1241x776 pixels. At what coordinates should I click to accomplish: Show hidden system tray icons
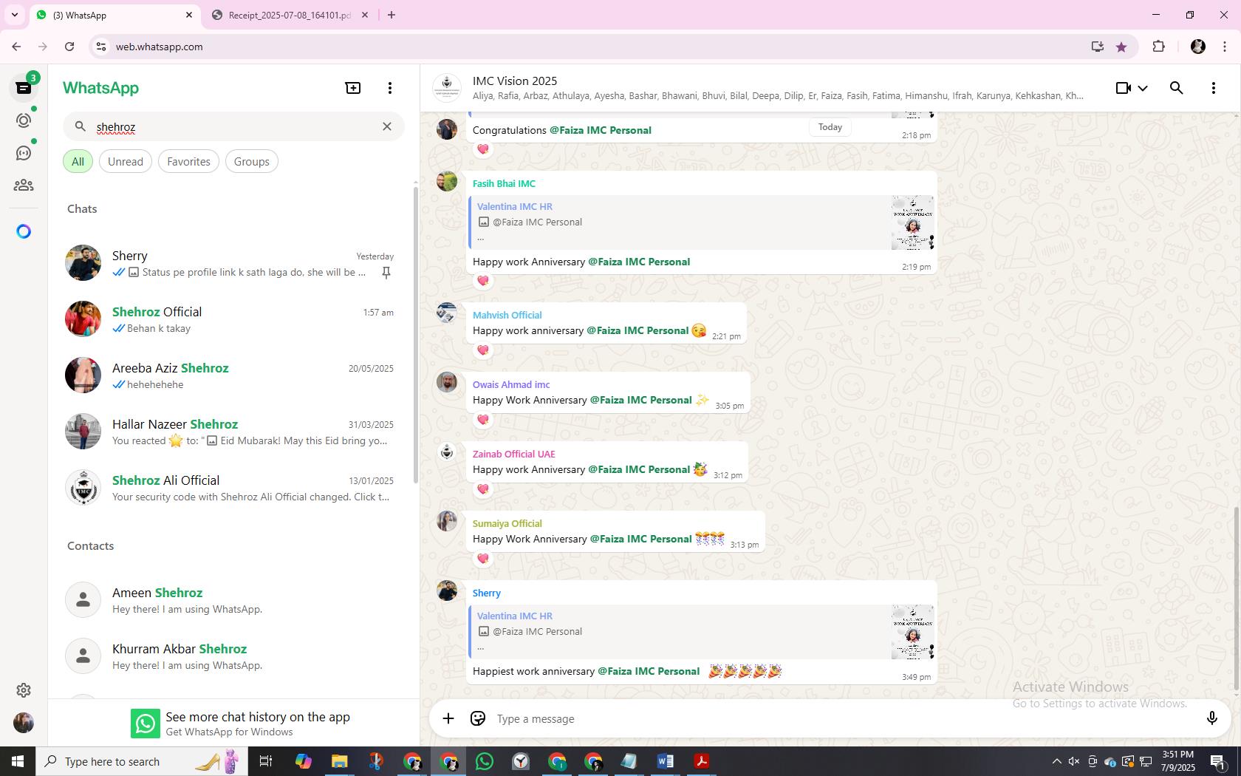pos(1056,761)
